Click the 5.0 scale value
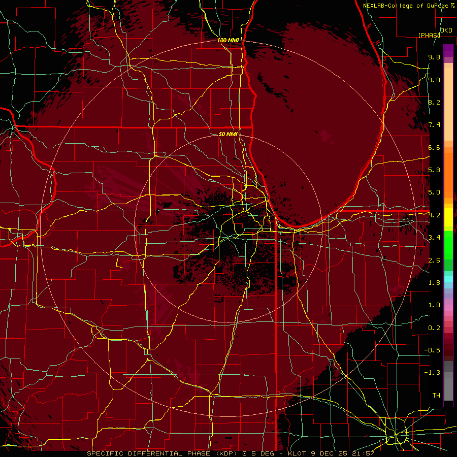Image resolution: width=457 pixels, height=457 pixels. [x=434, y=192]
